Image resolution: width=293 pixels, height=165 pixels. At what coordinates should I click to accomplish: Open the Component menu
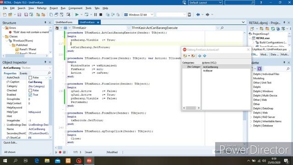tap(75, 8)
